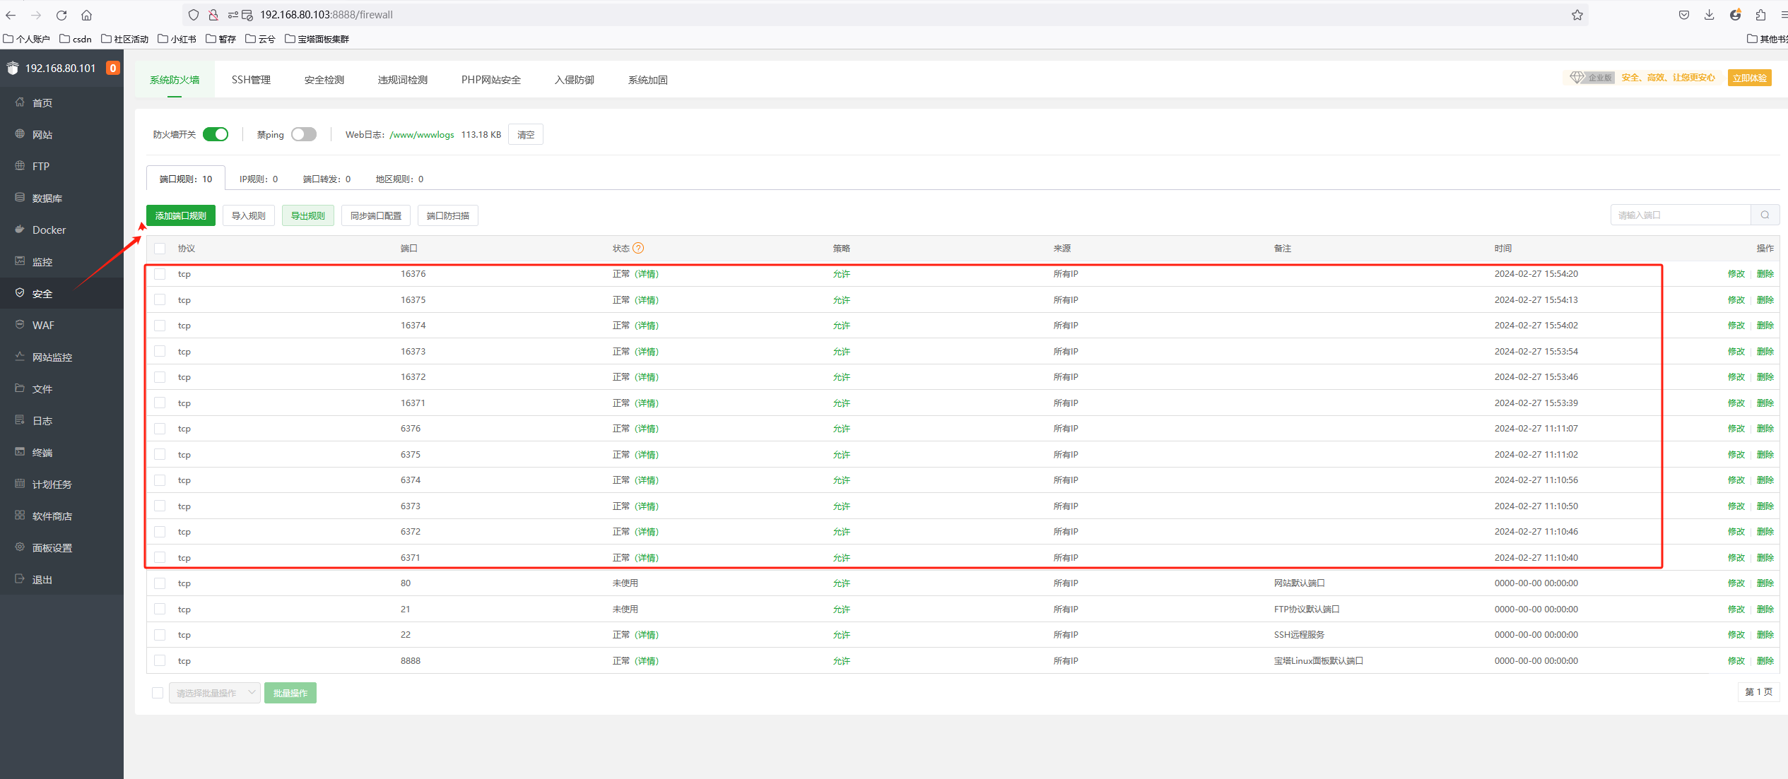Click the orange notification badge showing 0
Image resolution: width=1788 pixels, height=779 pixels.
tap(112, 68)
